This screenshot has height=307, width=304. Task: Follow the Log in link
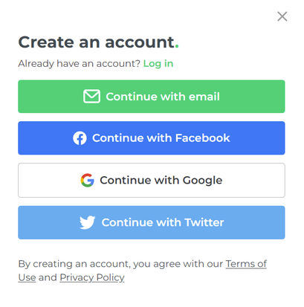coord(158,64)
